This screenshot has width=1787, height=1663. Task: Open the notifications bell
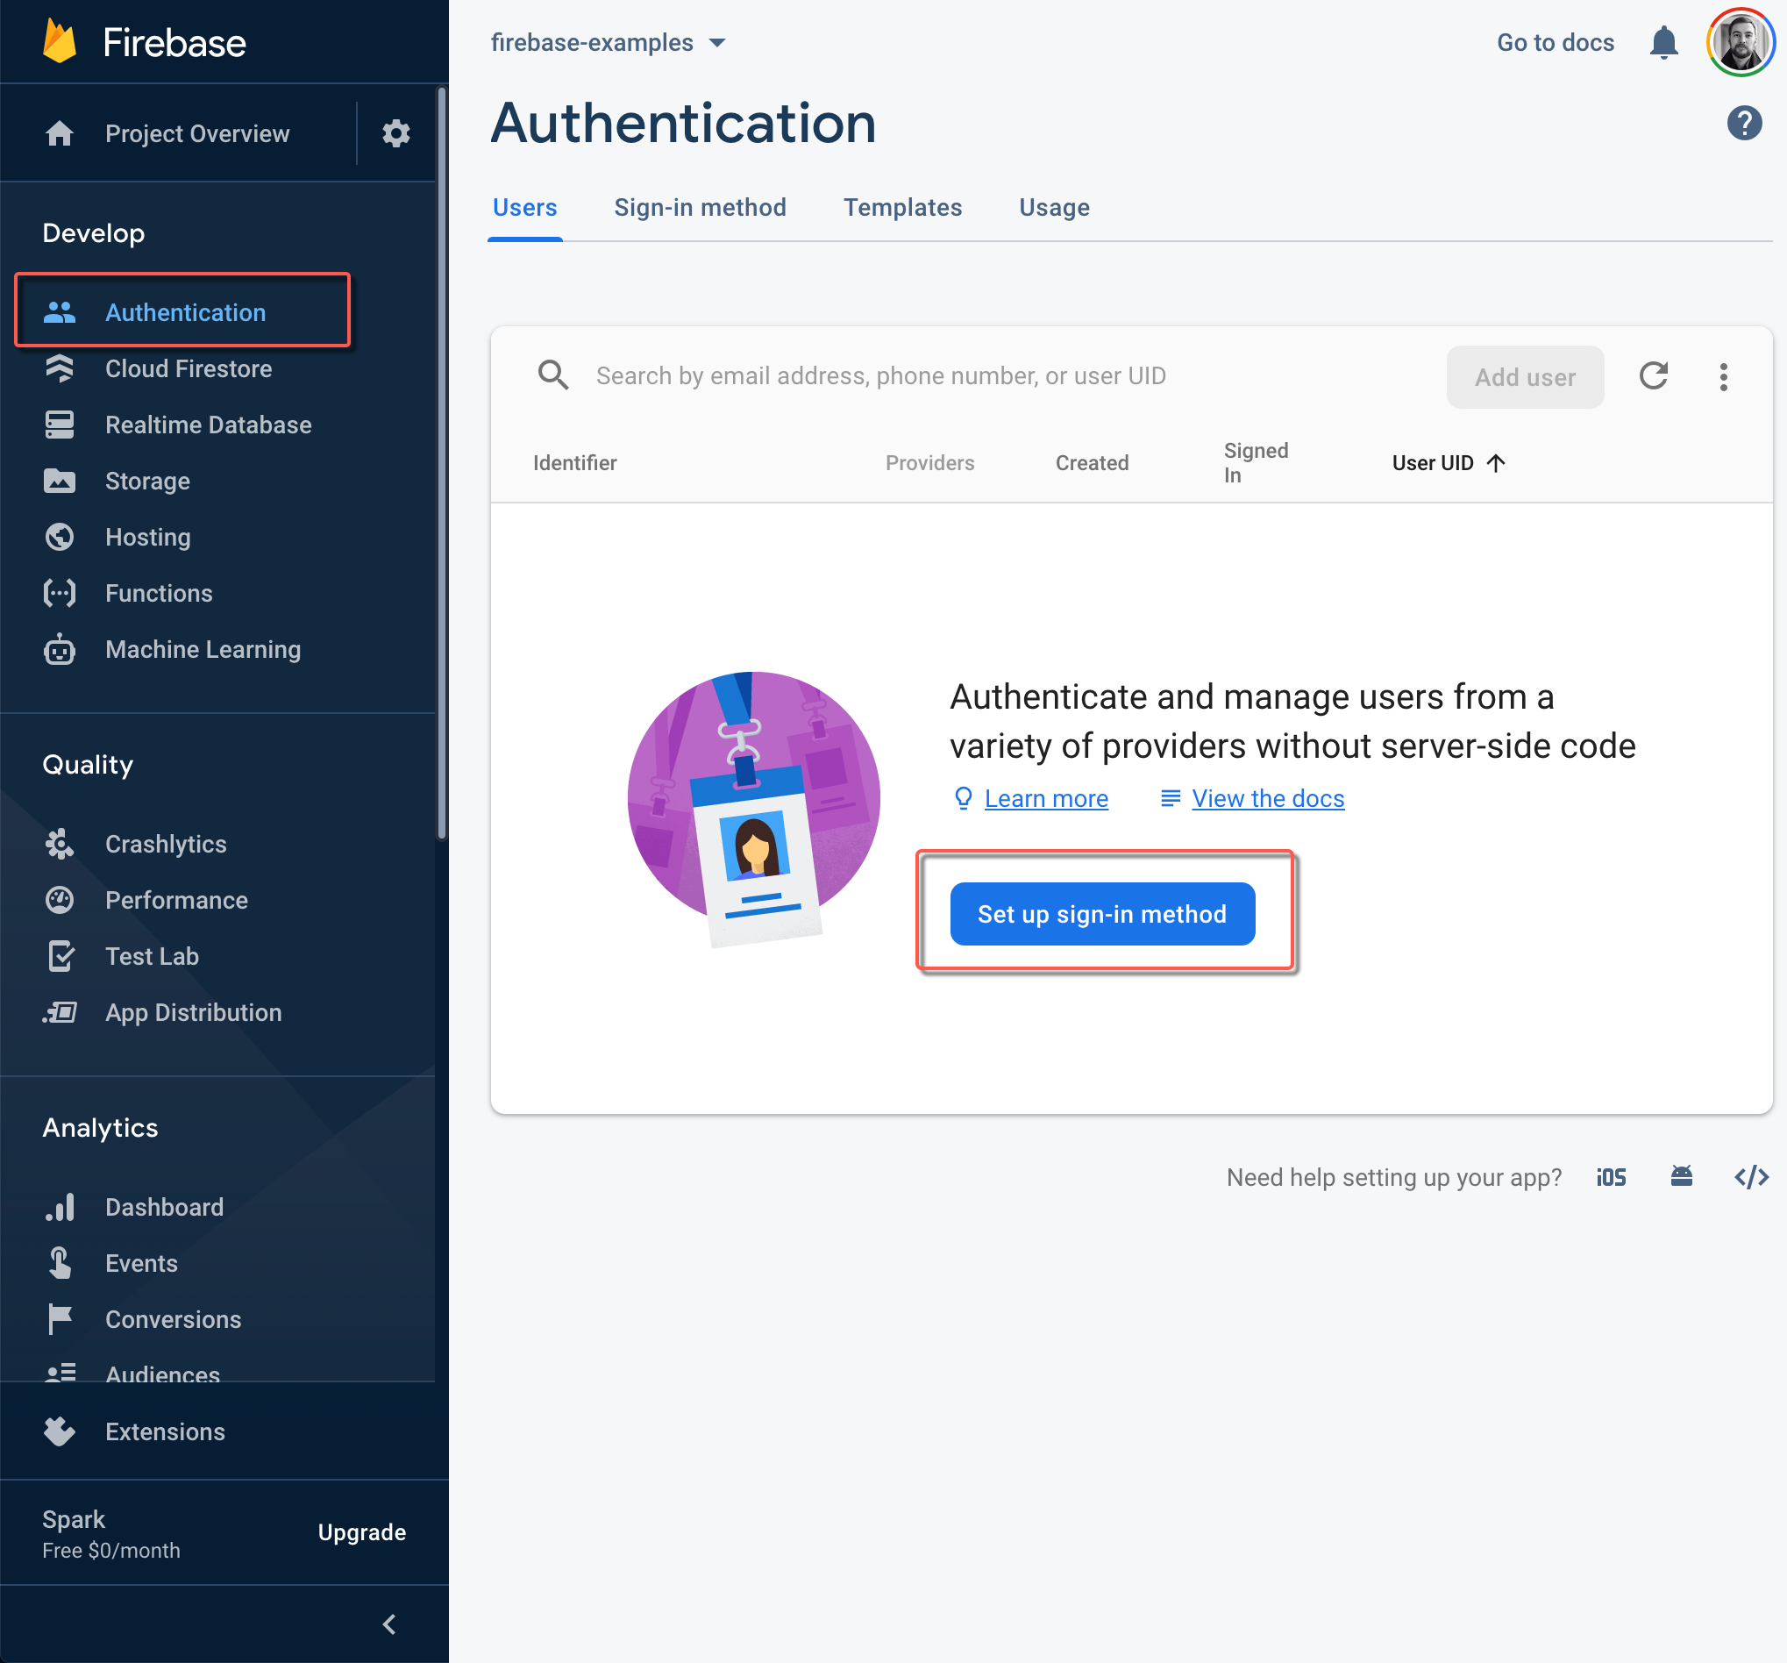[x=1664, y=42]
